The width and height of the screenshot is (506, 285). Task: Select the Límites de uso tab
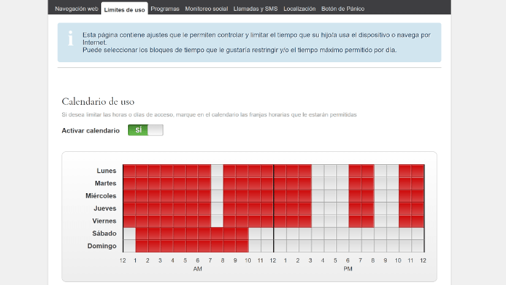(124, 9)
